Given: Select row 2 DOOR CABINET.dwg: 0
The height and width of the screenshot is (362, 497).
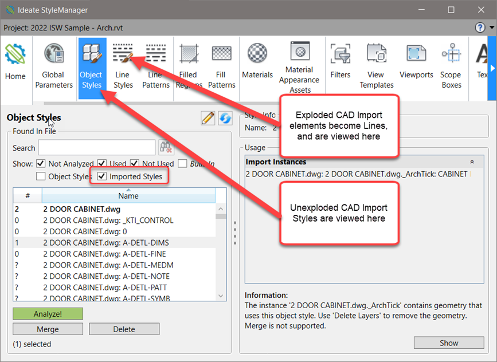Looking at the screenshot, I should click(x=115, y=231).
